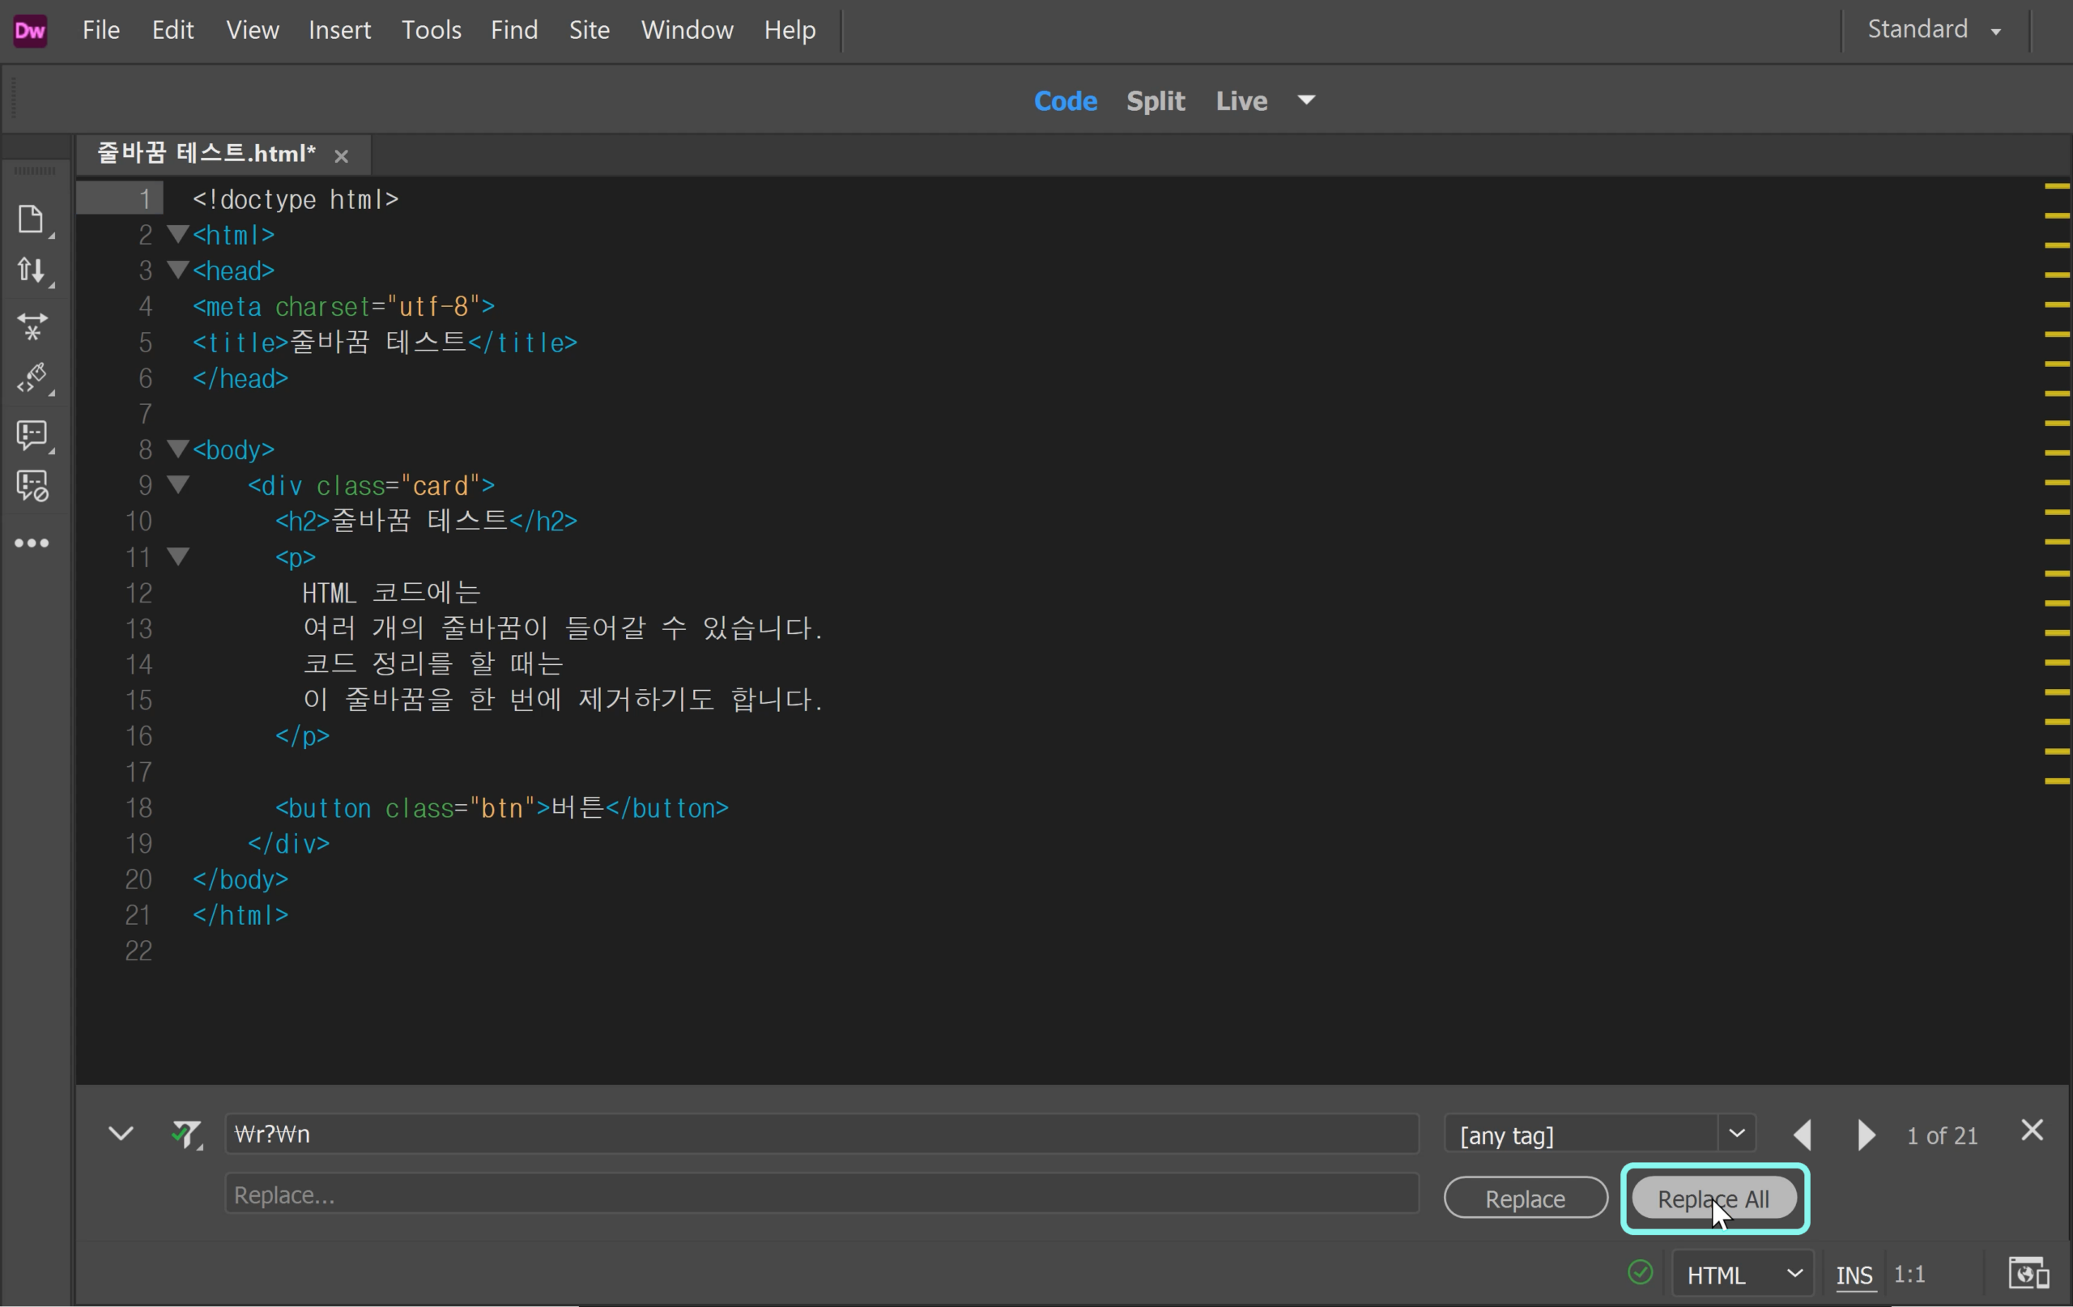
Task: Open search filter options icon in Find bar
Action: point(189,1134)
